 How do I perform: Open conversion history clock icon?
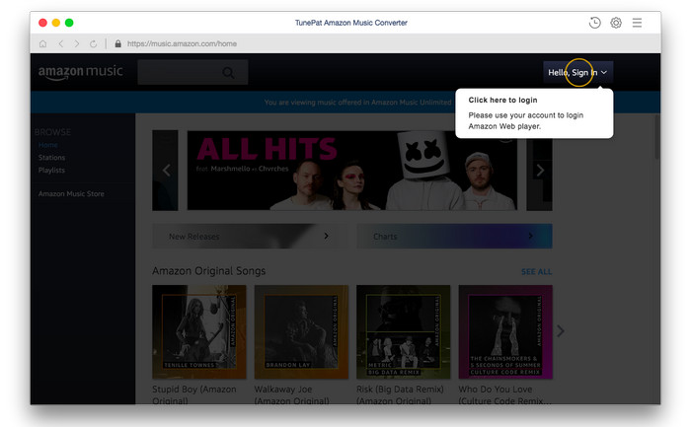coord(594,23)
